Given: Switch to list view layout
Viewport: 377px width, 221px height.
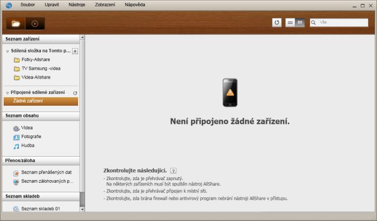Looking at the screenshot, I should [290, 23].
